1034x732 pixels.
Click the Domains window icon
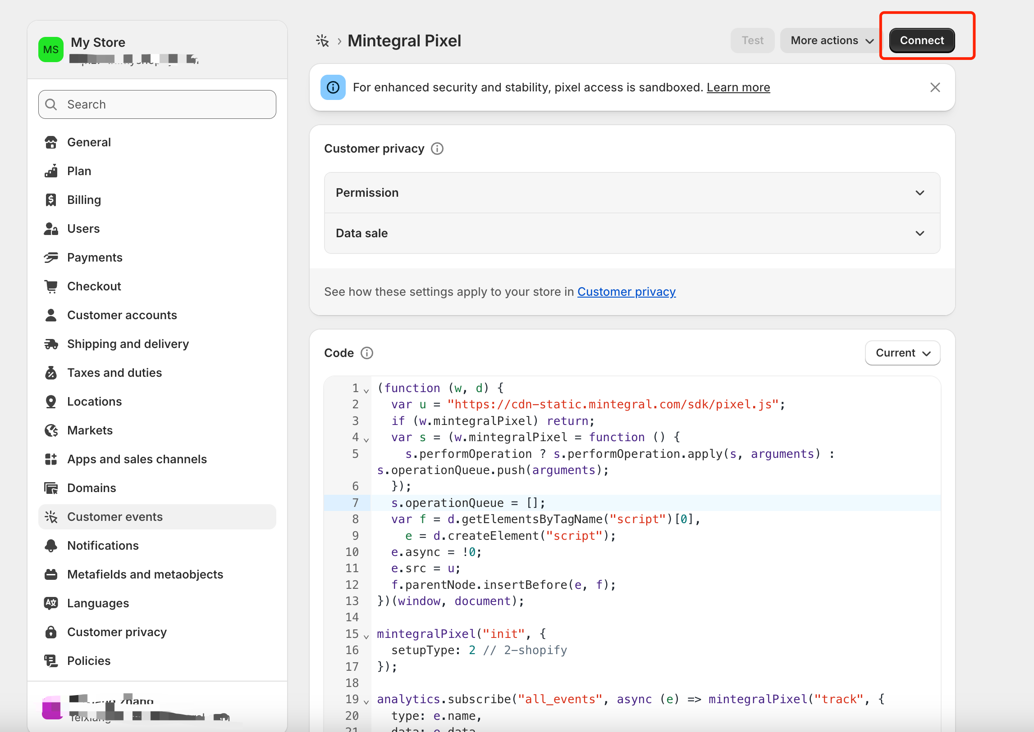coord(51,488)
